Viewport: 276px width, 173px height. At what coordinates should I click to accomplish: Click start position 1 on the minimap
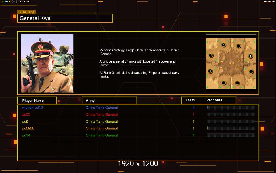point(210,71)
